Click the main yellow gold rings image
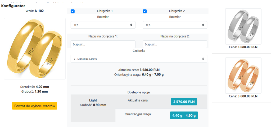Screen dimensions: 271x127 35,49
